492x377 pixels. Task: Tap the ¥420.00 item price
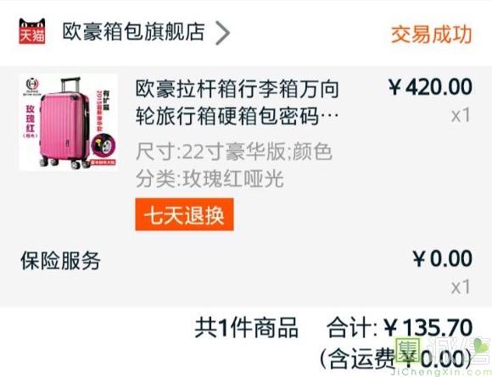(430, 86)
